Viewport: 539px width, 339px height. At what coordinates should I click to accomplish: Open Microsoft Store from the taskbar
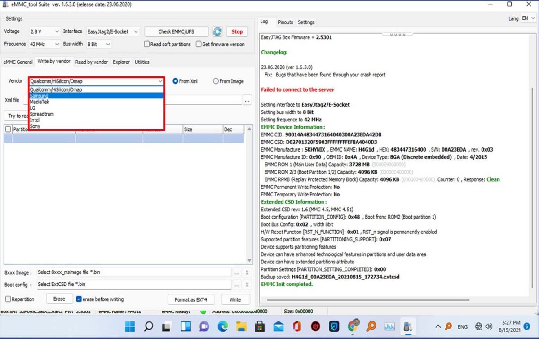260,326
